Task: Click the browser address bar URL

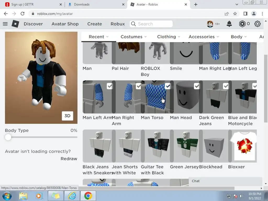Action: click(55, 14)
